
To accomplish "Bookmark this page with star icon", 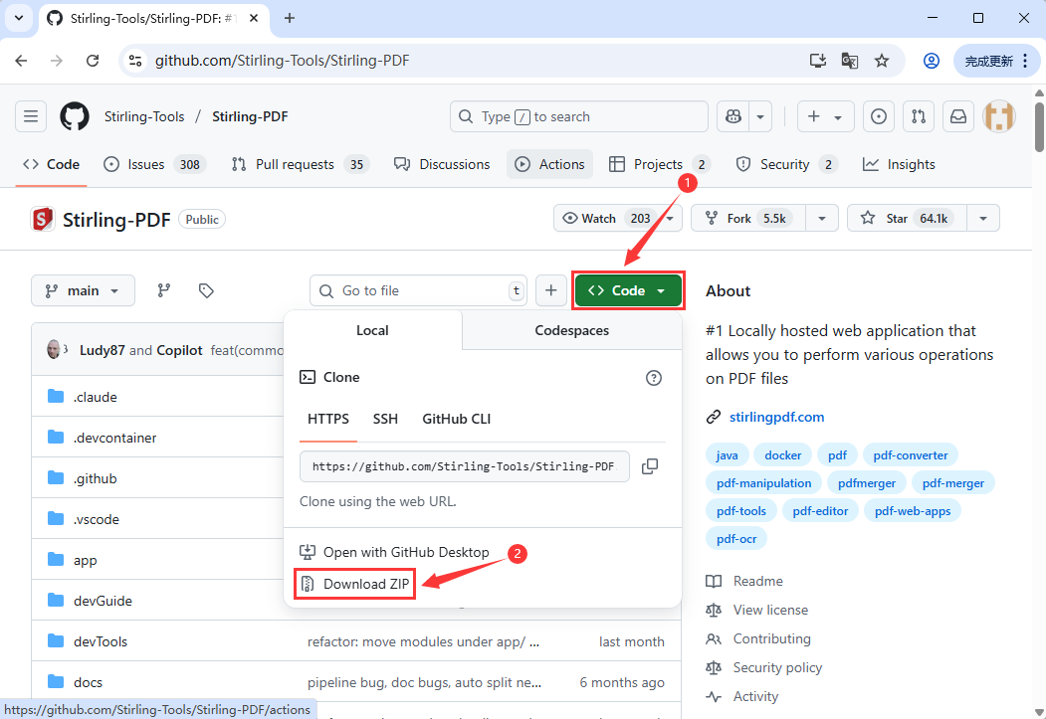I will pos(882,61).
